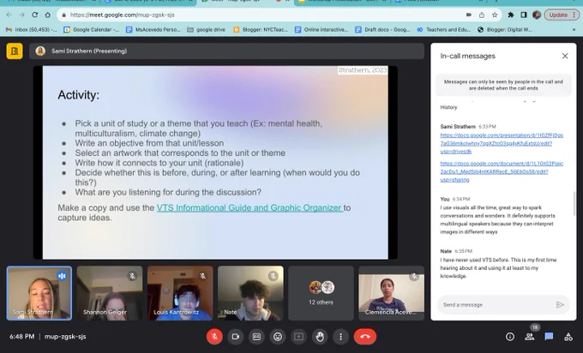The height and width of the screenshot is (353, 583).
Task: Select Nate's video tile
Action: pos(250,293)
